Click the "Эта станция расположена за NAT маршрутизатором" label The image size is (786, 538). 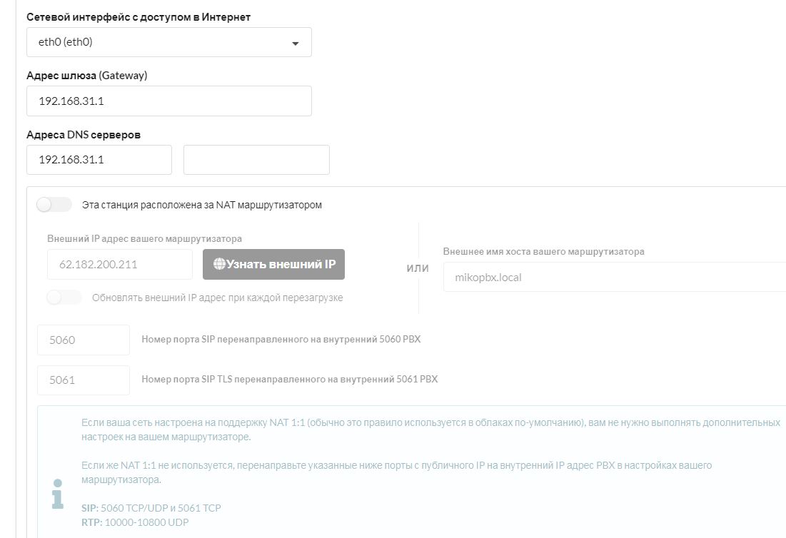(202, 205)
